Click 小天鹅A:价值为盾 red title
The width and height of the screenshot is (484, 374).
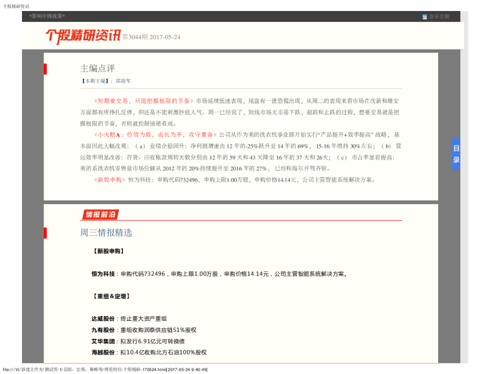(155, 134)
